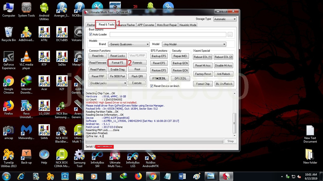Click the Anti Relock button
The width and height of the screenshot is (323, 181).
224,74
